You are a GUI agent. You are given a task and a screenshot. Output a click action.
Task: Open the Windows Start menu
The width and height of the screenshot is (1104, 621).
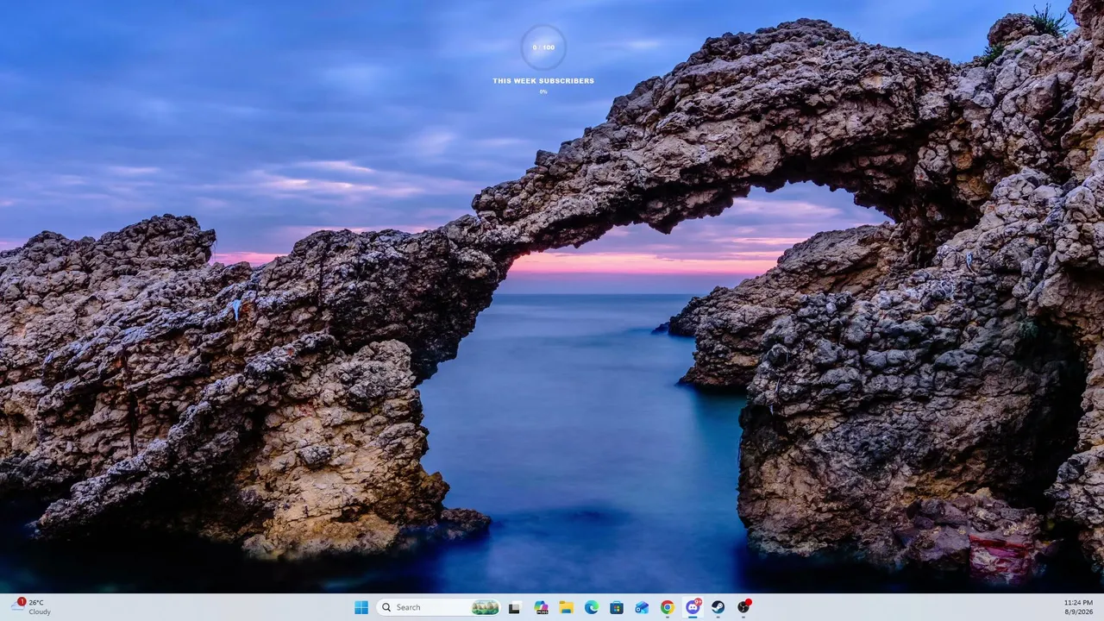(361, 607)
